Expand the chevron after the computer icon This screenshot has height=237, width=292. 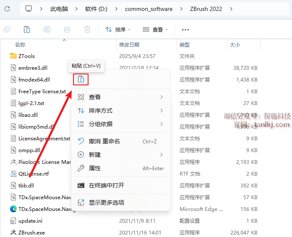click(41, 9)
